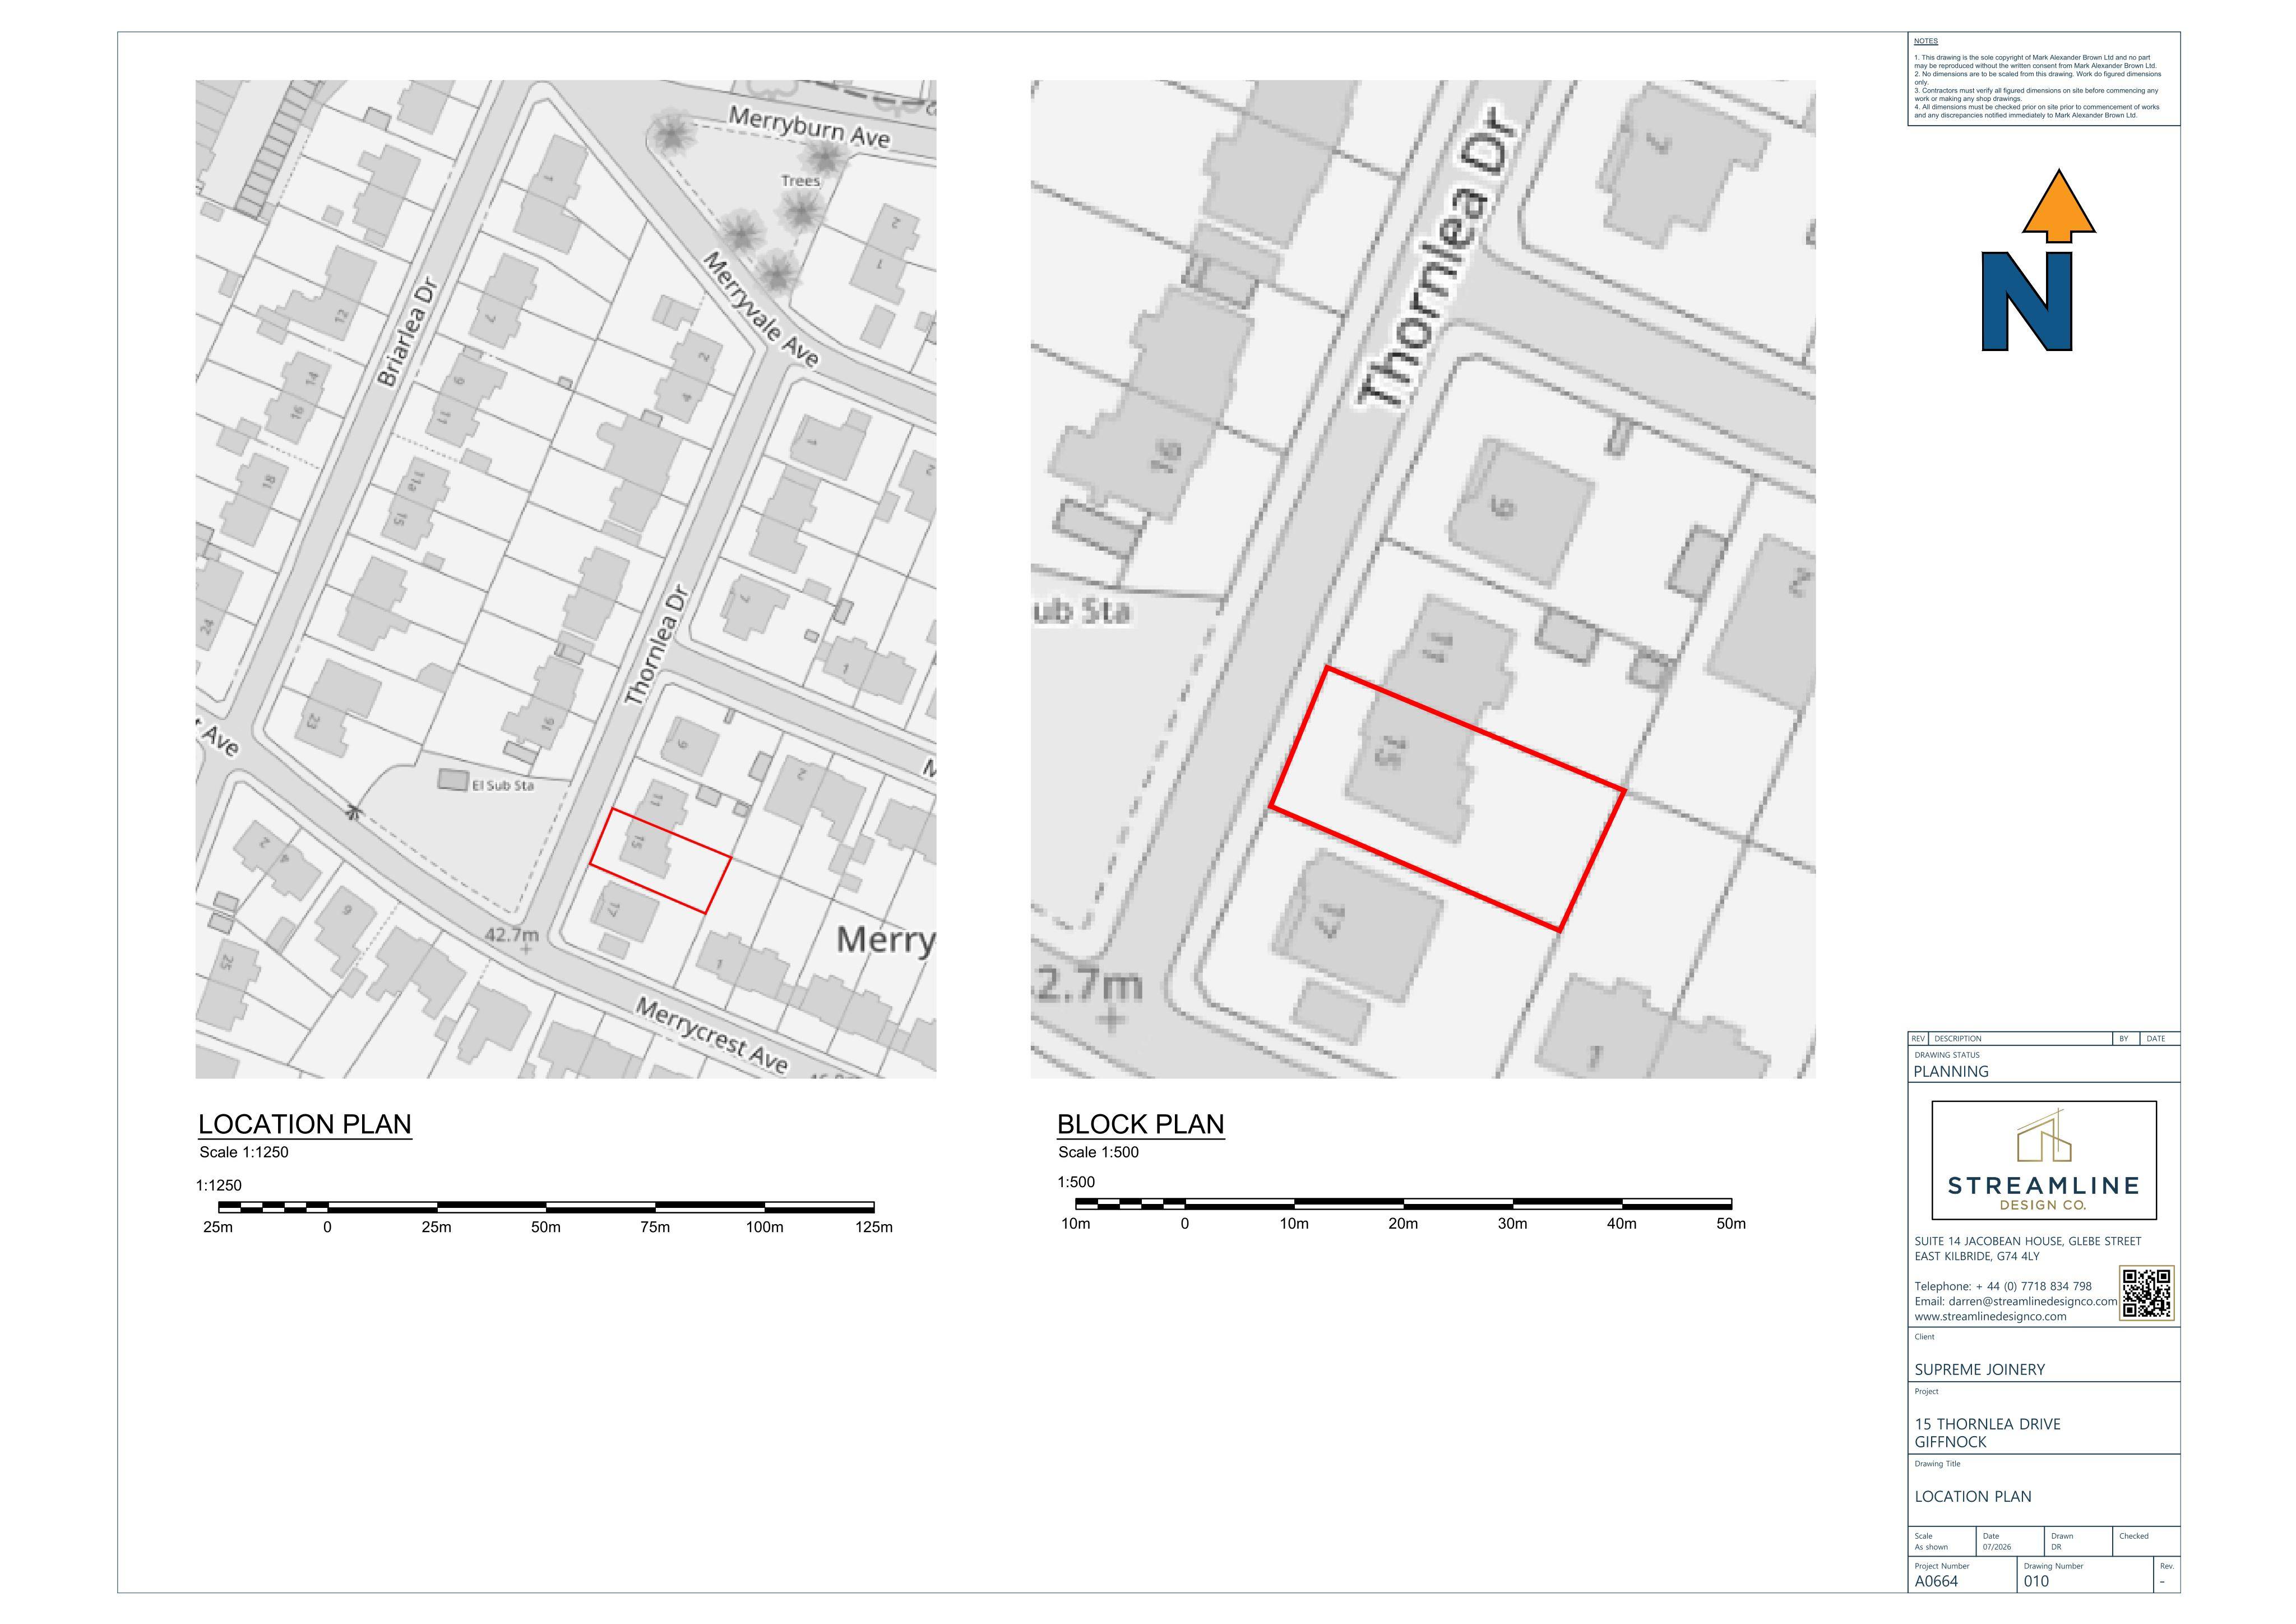This screenshot has height=1624, width=2296.
Task: Click the QR code in the title block
Action: [x=2147, y=1293]
